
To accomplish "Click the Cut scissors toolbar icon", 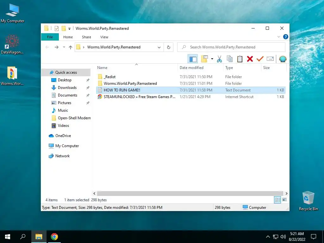I will coord(219,59).
